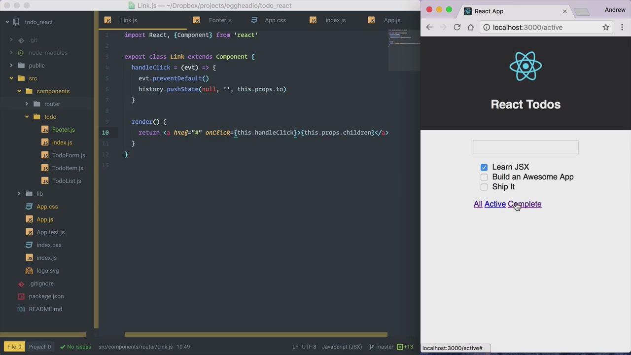This screenshot has height=355, width=631.
Task: Click the editor horizontal scrollbar
Action: click(x=256, y=335)
